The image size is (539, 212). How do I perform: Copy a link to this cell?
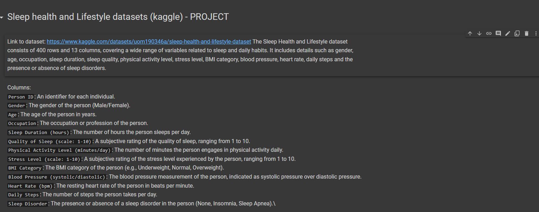tap(489, 33)
